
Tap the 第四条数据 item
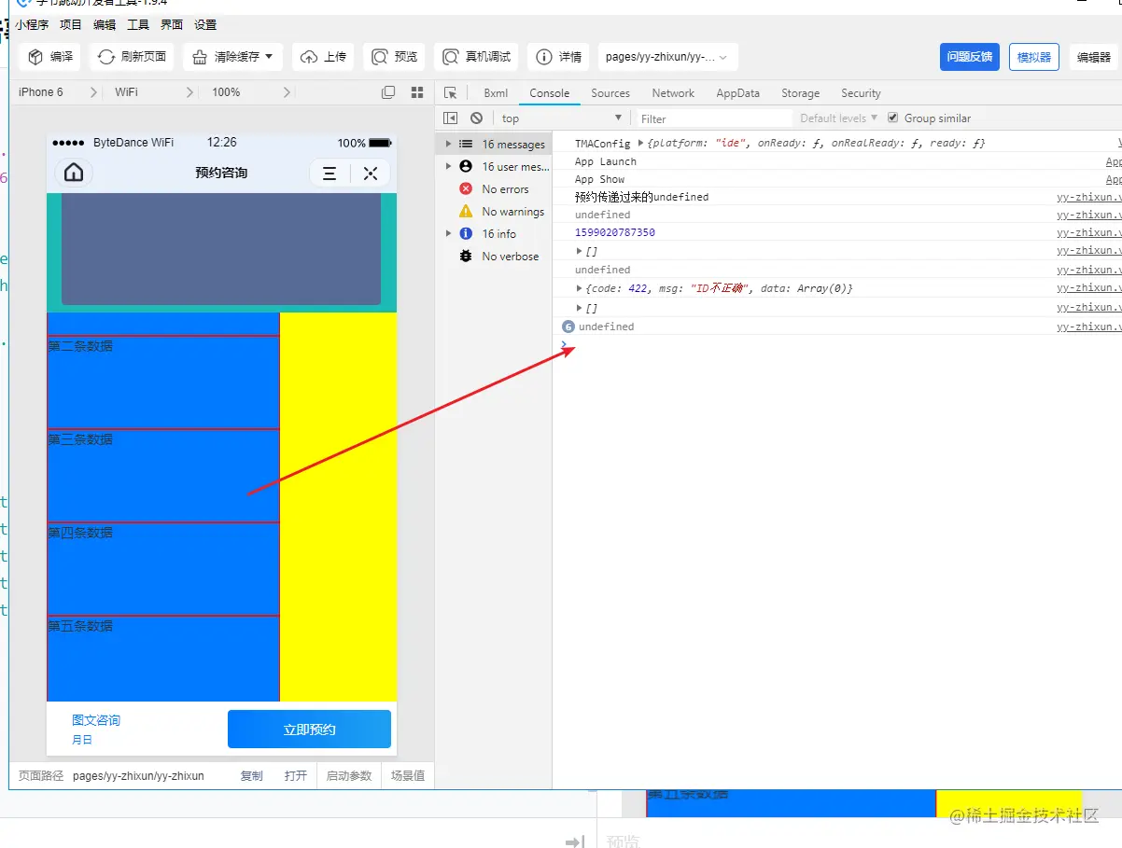(x=163, y=569)
